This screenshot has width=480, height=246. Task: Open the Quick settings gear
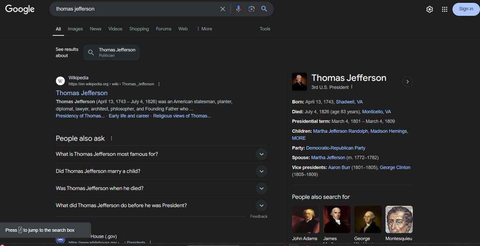click(430, 9)
